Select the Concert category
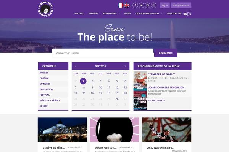Viewport: 229px width, 152px height. click(x=45, y=84)
